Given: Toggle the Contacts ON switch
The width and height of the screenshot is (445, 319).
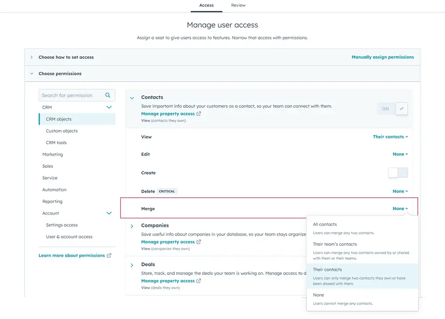Looking at the screenshot, I should (x=393, y=109).
